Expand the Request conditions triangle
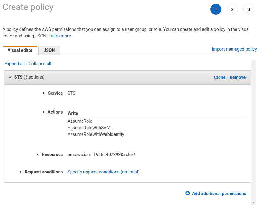Viewport: 262px width, 214px height. click(20, 172)
